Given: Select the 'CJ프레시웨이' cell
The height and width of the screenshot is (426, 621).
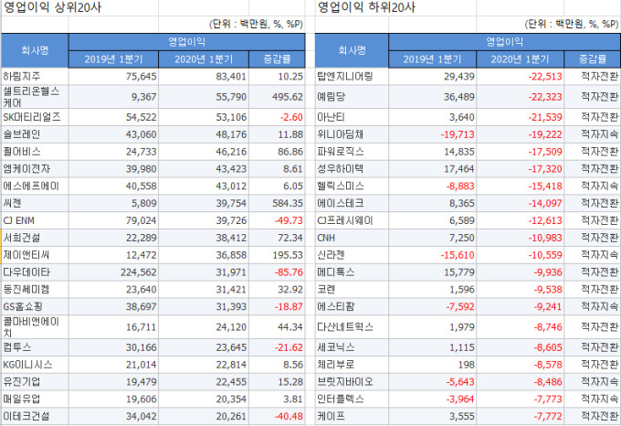Looking at the screenshot, I should pyautogui.click(x=352, y=220).
